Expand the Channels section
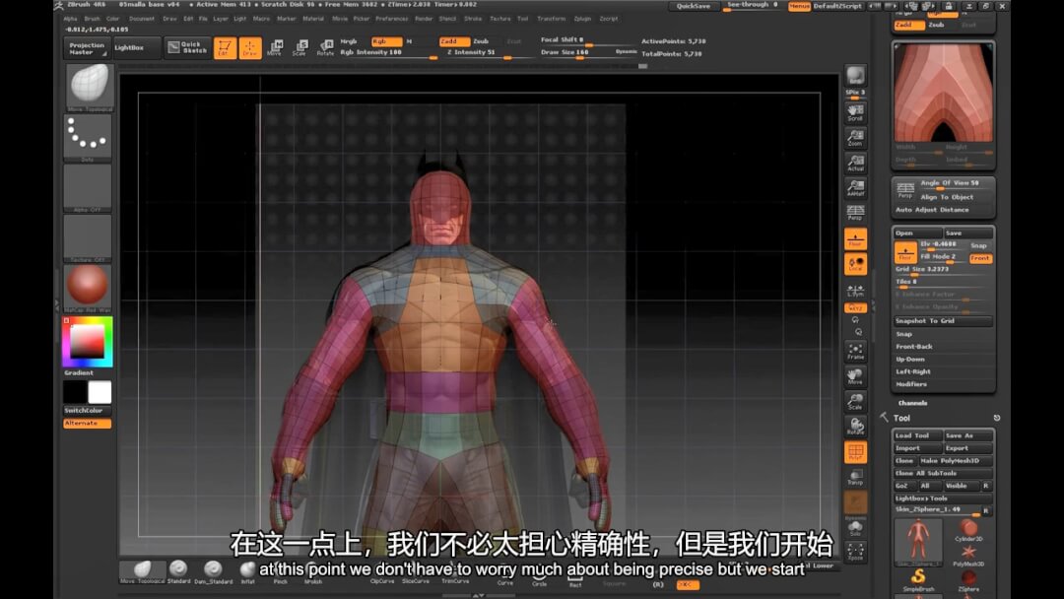The image size is (1064, 599). (x=912, y=403)
